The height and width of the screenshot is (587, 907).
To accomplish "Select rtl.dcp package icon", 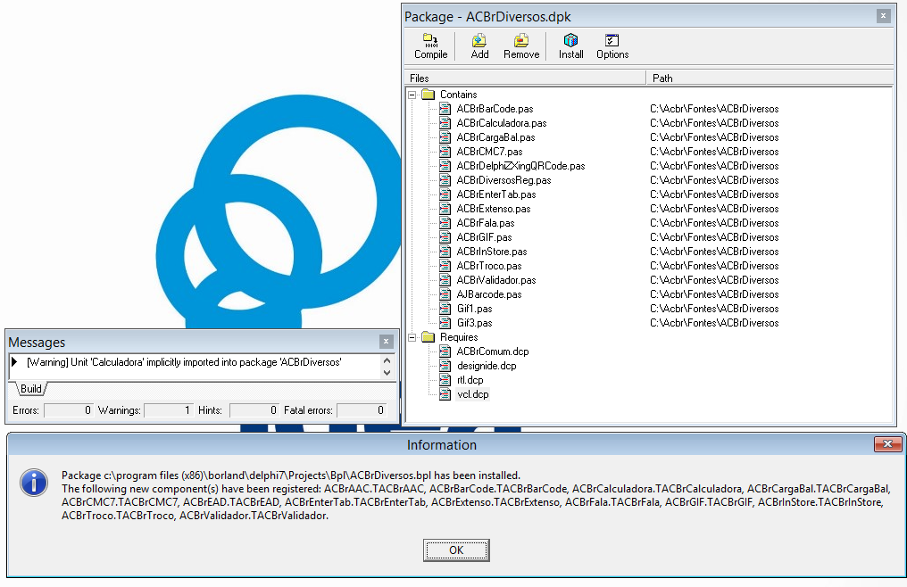I will point(445,380).
